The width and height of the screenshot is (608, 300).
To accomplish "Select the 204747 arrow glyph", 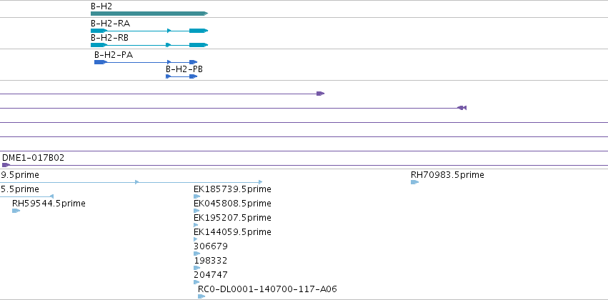I will point(196,283).
